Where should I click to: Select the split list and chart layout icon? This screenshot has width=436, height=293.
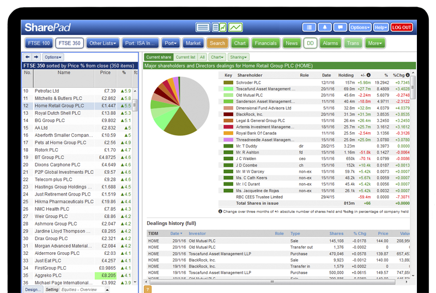coord(219,27)
